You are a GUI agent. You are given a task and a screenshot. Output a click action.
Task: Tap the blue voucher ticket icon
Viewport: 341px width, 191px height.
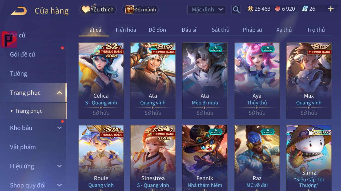coord(305,9)
